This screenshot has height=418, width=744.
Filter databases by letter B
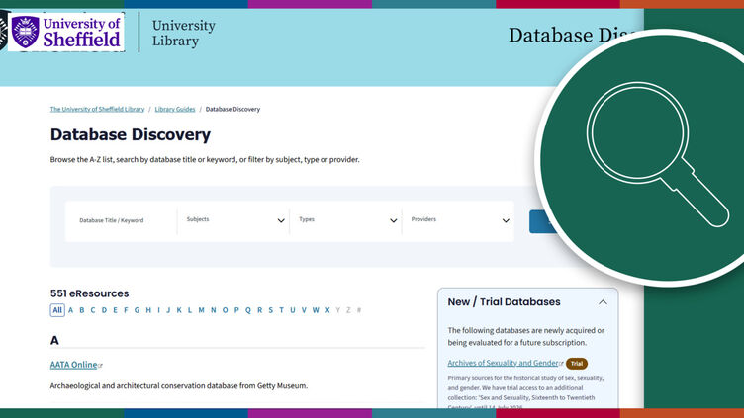(x=81, y=310)
